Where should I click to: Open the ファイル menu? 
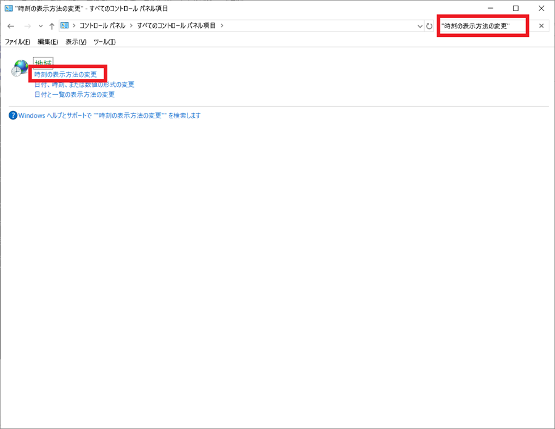click(x=15, y=42)
